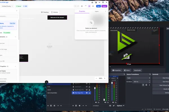This screenshot has width=169, height=112.
Task: Move the source down with the Sources down arrow
Action: 86,106
